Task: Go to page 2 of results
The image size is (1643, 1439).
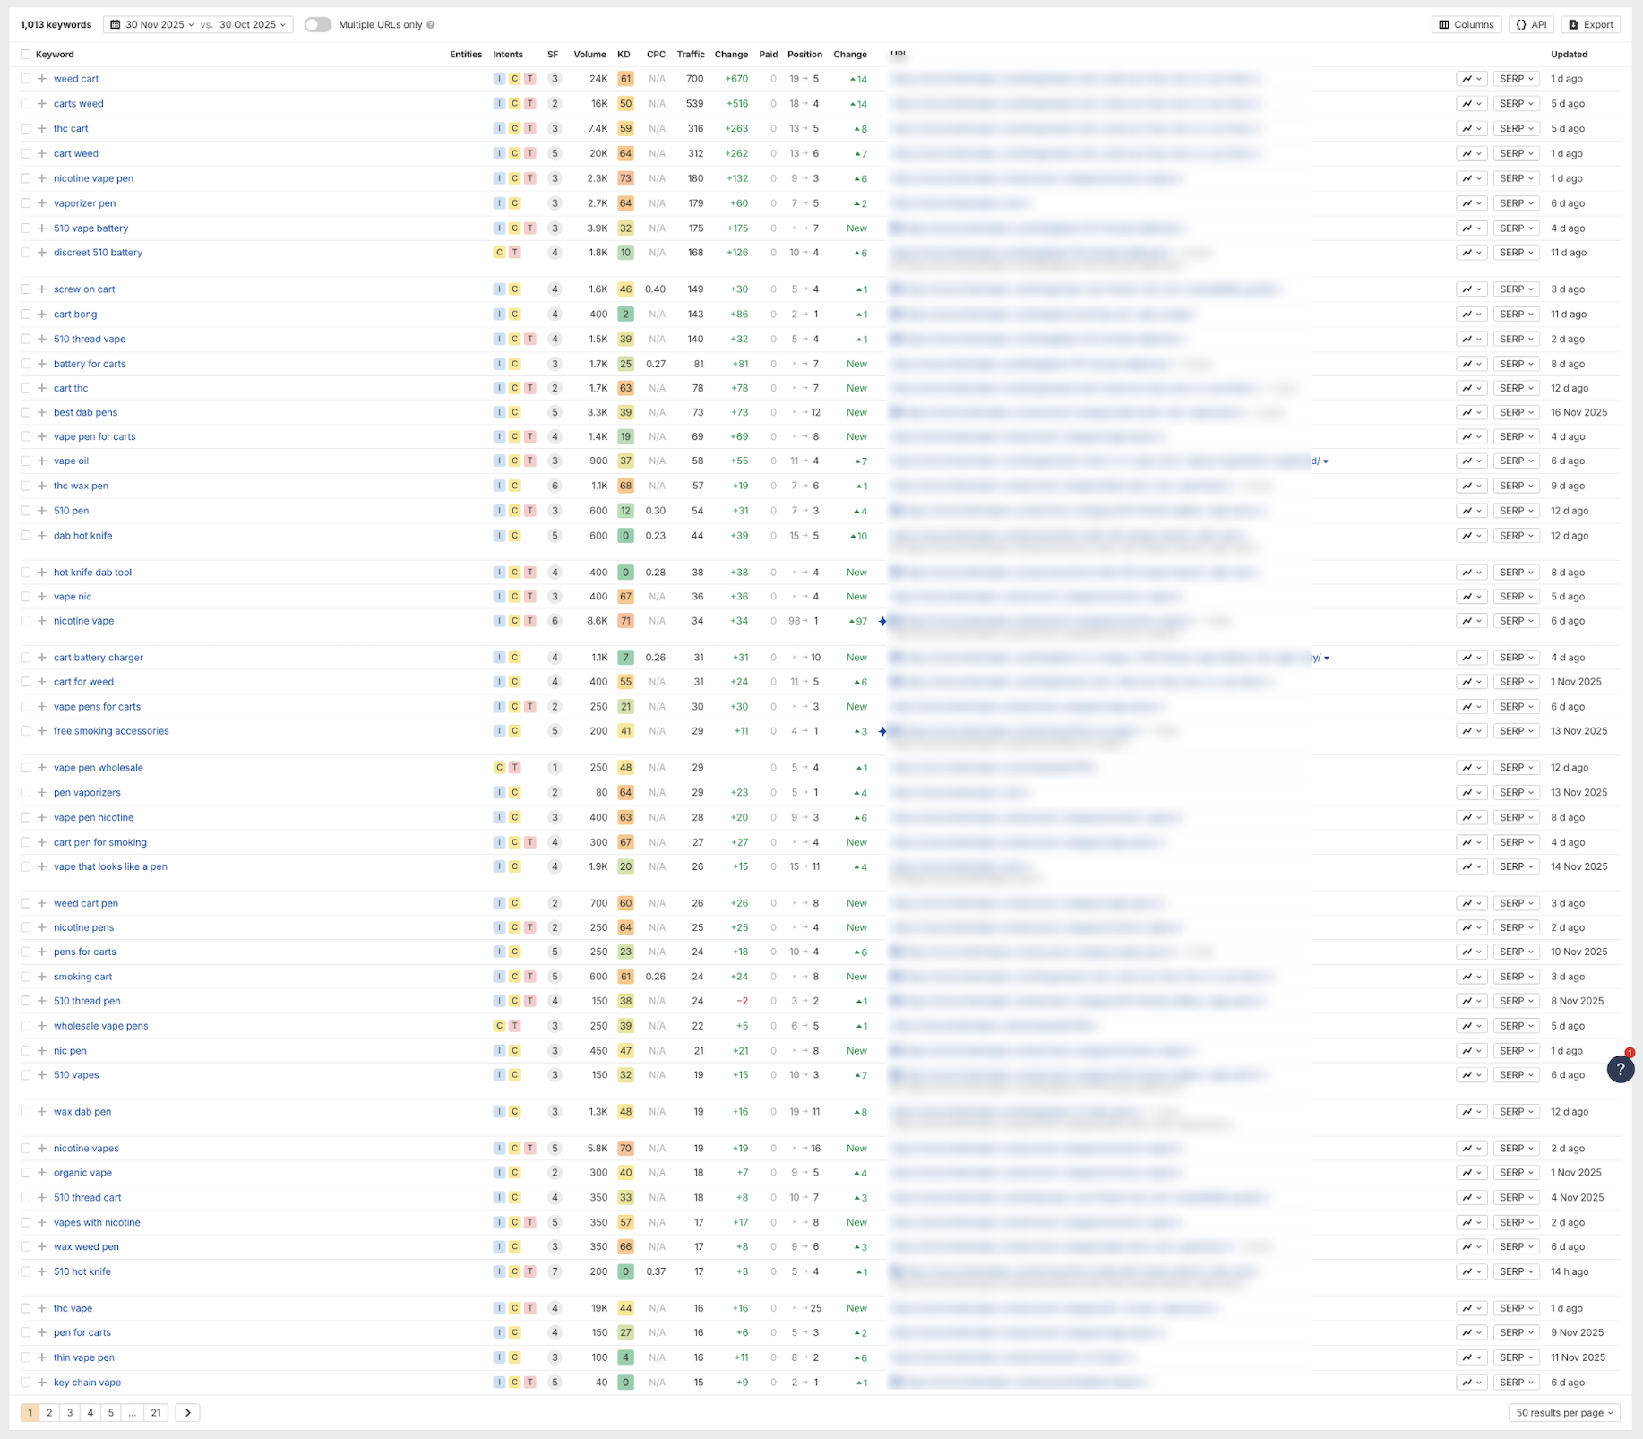Action: [x=49, y=1413]
